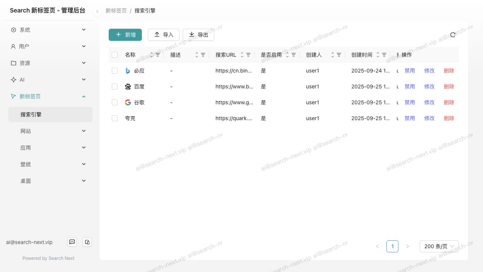Sort by the 名称 column arrows
Image resolution: width=483 pixels, height=272 pixels.
pos(152,55)
